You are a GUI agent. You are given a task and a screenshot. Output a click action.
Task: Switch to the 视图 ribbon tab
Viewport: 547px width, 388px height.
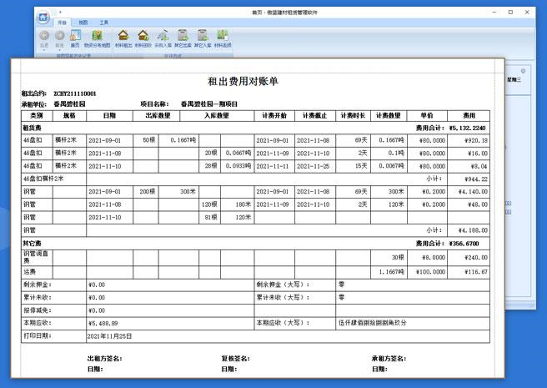pyautogui.click(x=83, y=23)
